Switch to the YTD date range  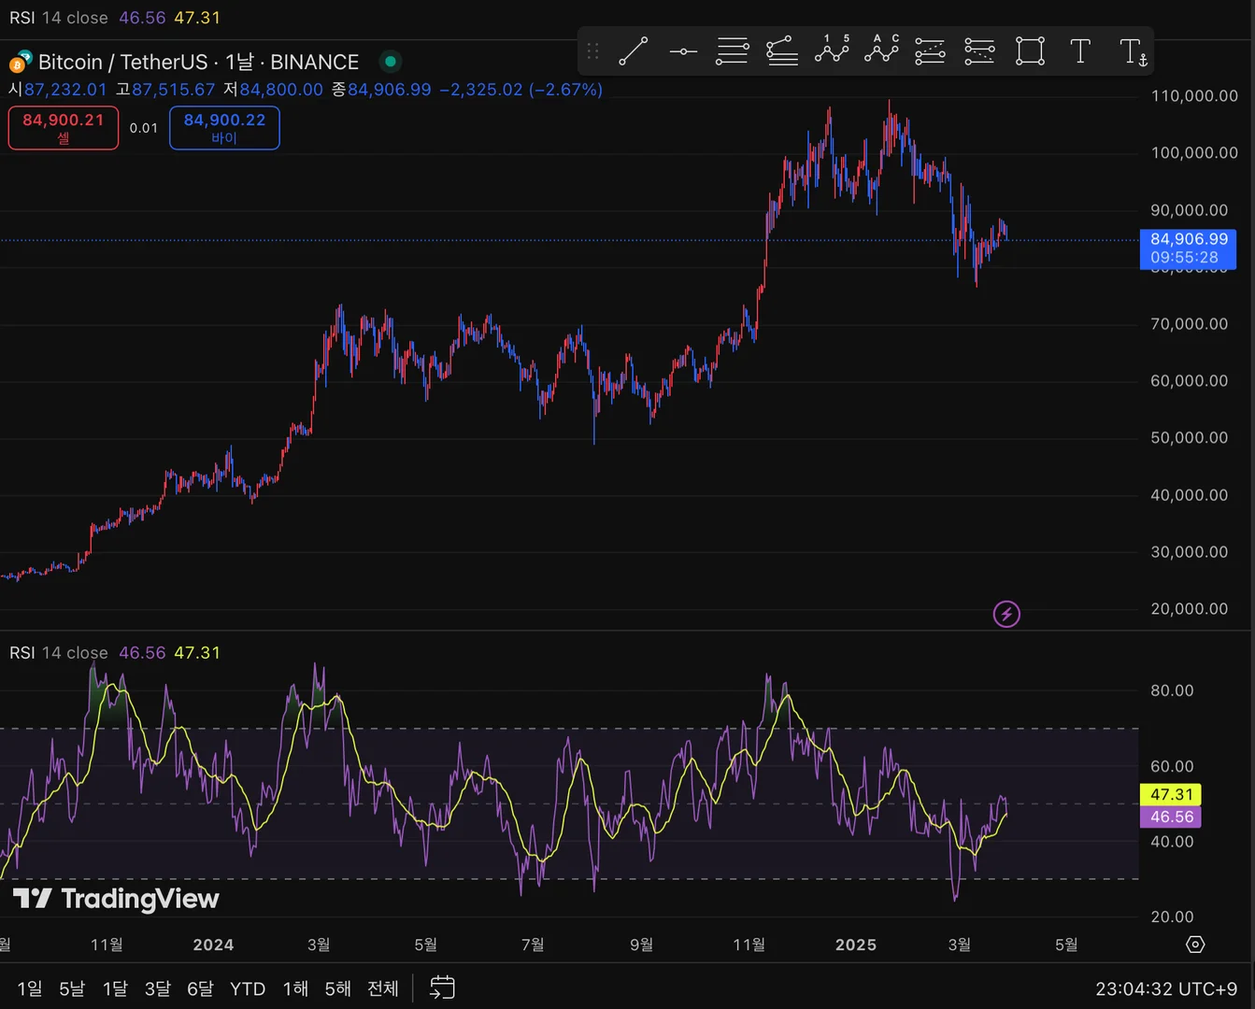(248, 988)
